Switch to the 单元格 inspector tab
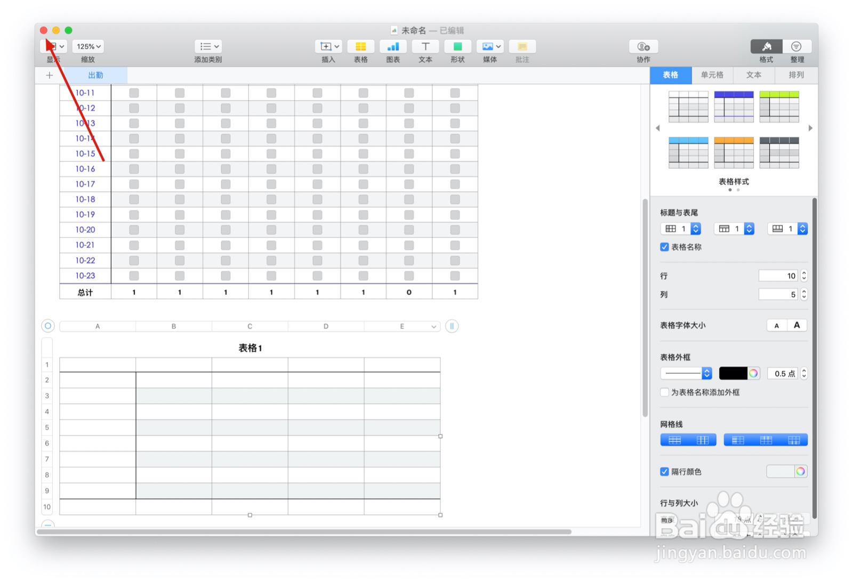The height and width of the screenshot is (582, 853). point(712,75)
